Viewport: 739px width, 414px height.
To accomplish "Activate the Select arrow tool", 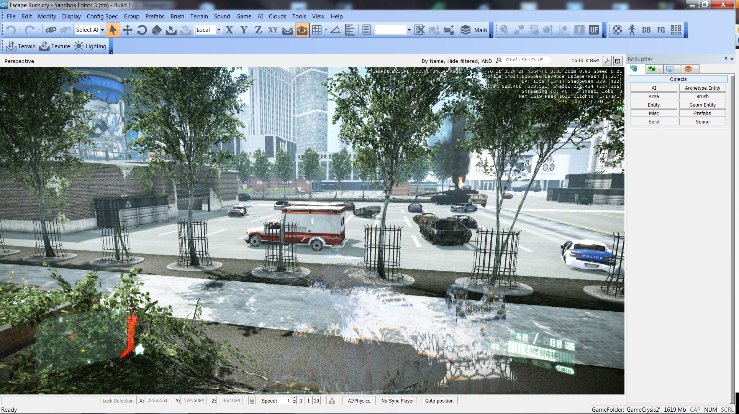I will 113,30.
